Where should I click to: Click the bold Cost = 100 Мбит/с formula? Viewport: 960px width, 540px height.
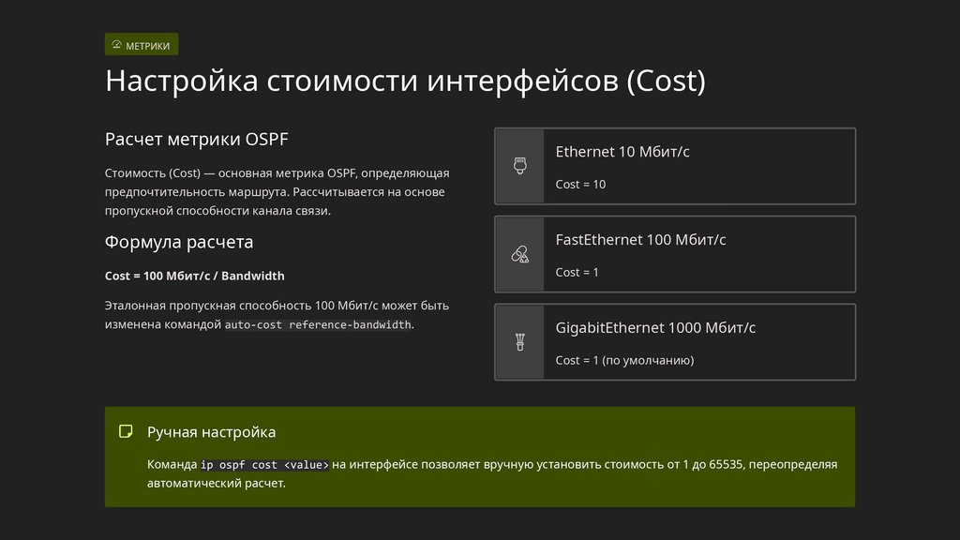tap(195, 276)
